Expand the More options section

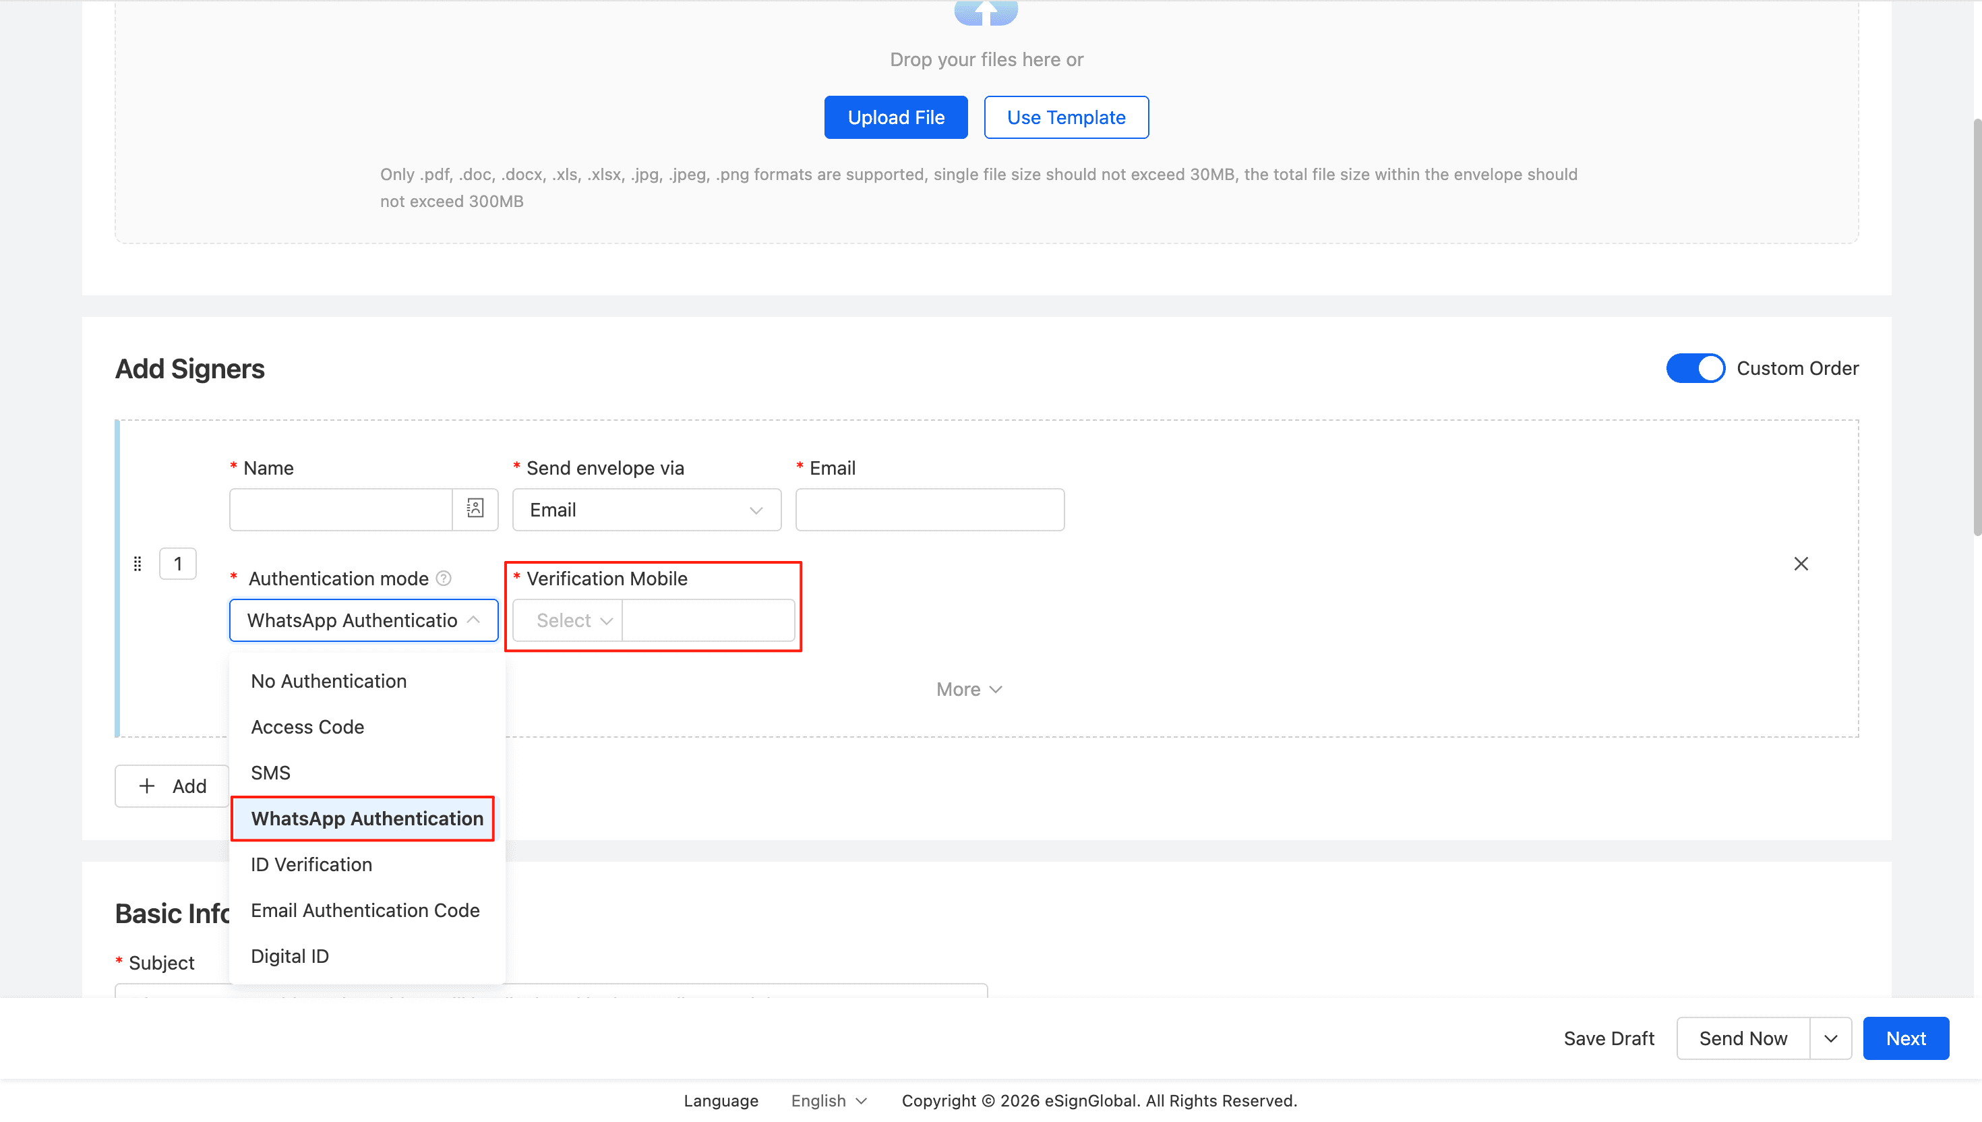point(968,689)
